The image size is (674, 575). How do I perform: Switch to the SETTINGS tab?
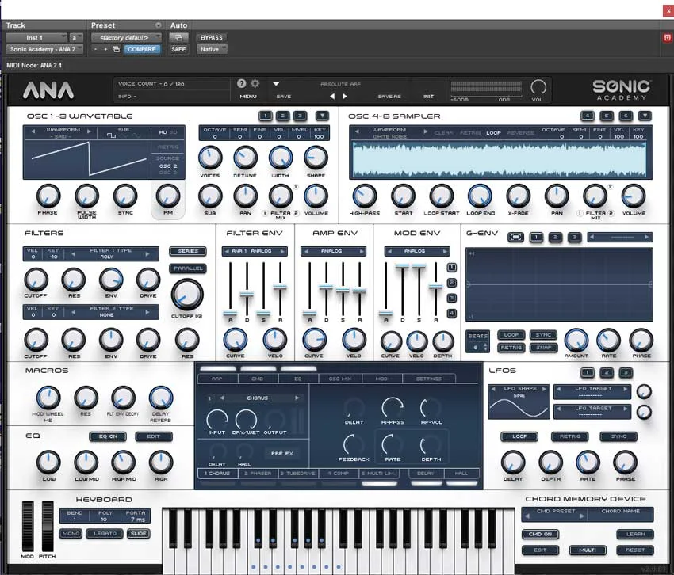pos(428,379)
